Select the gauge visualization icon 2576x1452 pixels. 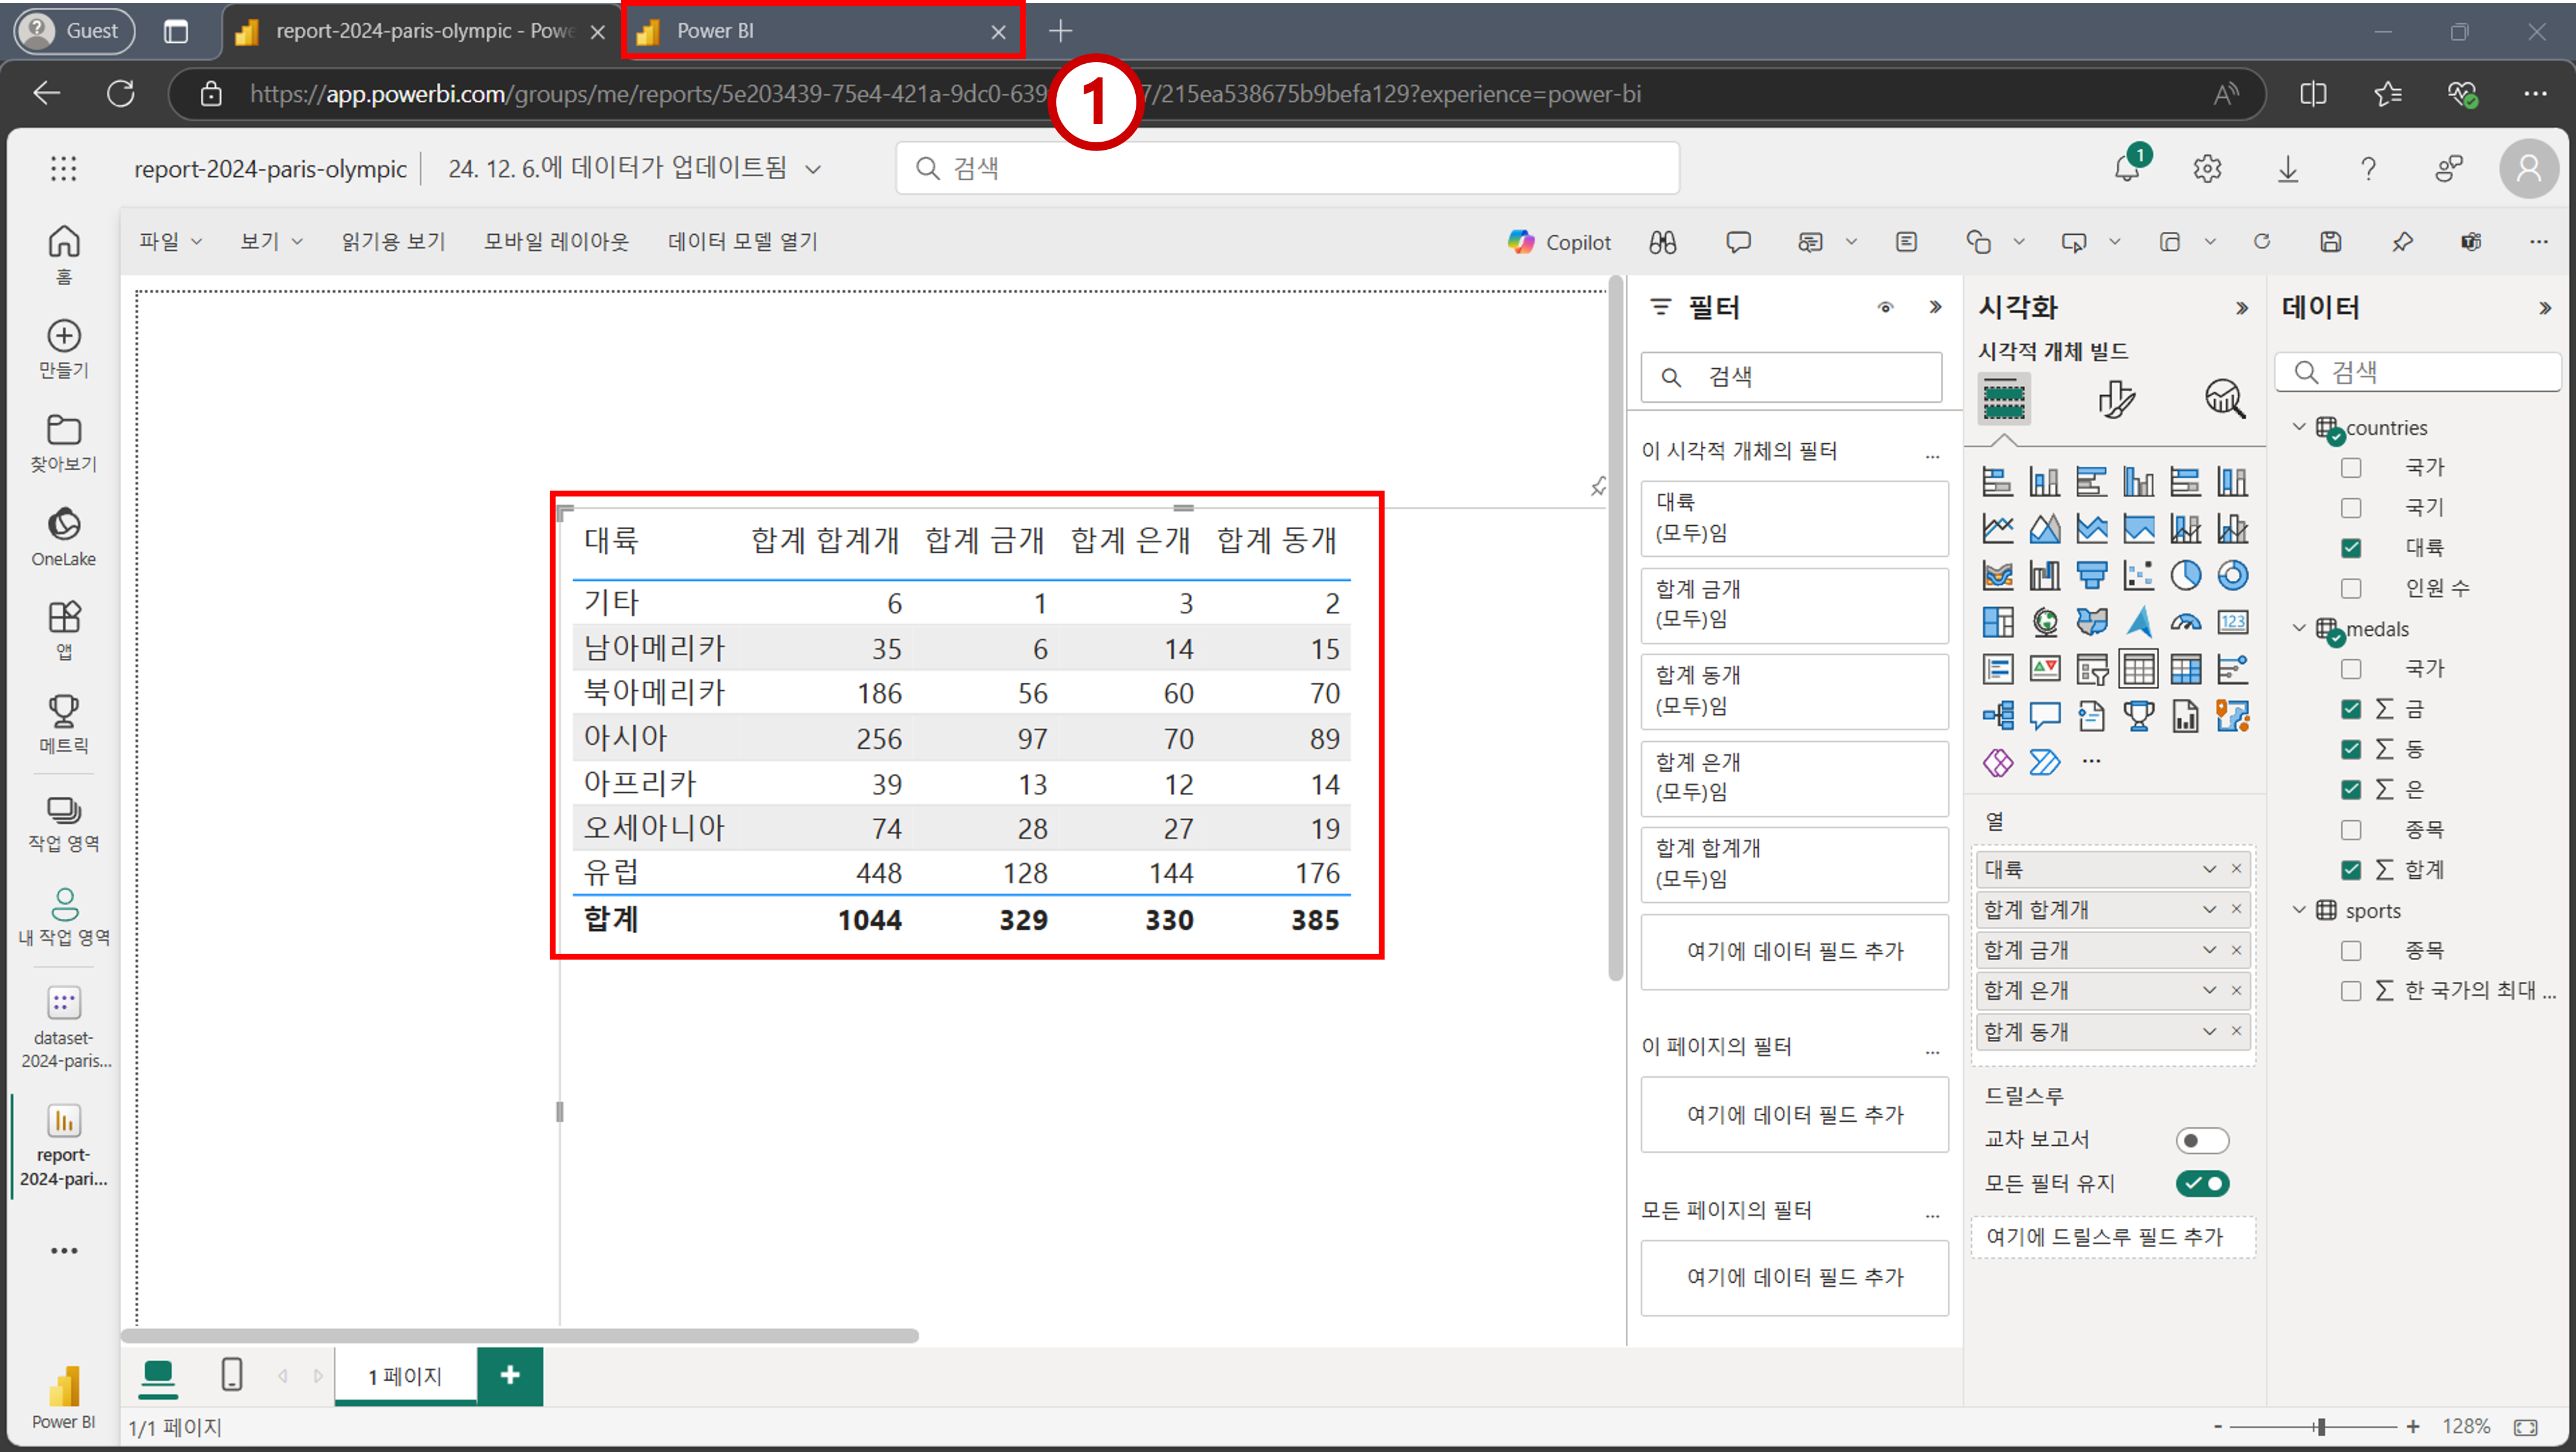(2185, 622)
